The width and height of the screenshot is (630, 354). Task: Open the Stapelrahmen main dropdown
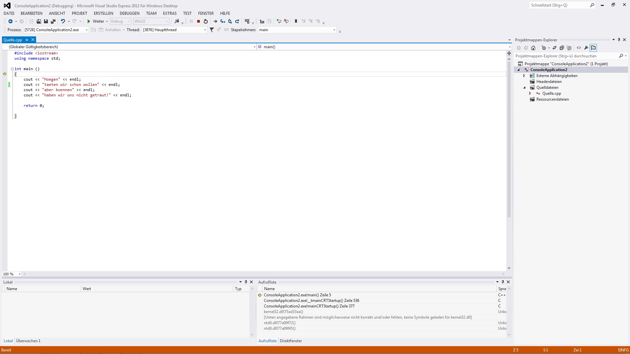(334, 30)
